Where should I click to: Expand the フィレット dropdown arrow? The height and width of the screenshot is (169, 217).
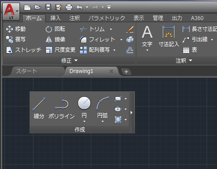[121, 40]
